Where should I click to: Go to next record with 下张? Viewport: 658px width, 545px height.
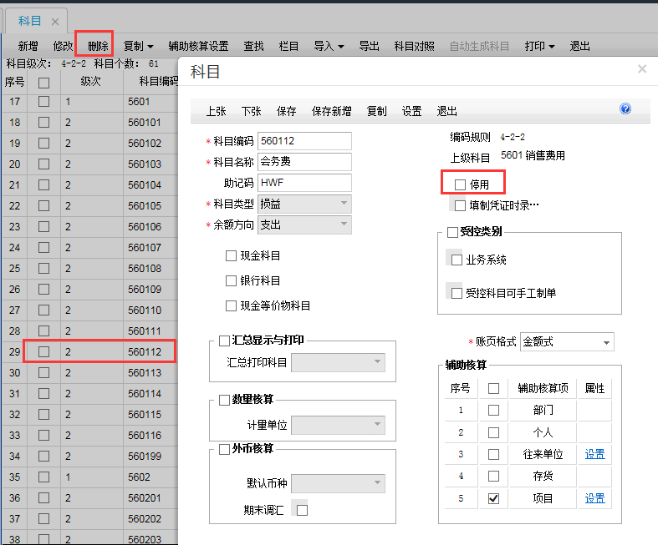pyautogui.click(x=251, y=111)
